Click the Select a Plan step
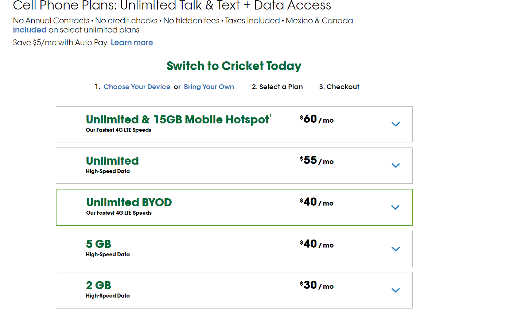The width and height of the screenshot is (510, 318). pyautogui.click(x=277, y=87)
